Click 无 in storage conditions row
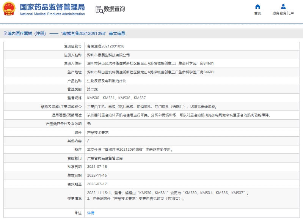303x221 pixels. click(x=89, y=124)
